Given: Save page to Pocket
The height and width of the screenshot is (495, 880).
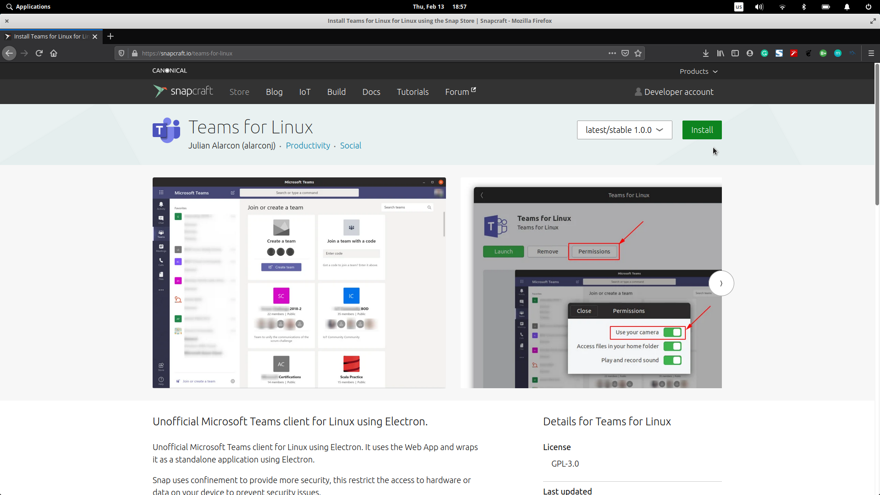Looking at the screenshot, I should click(625, 53).
